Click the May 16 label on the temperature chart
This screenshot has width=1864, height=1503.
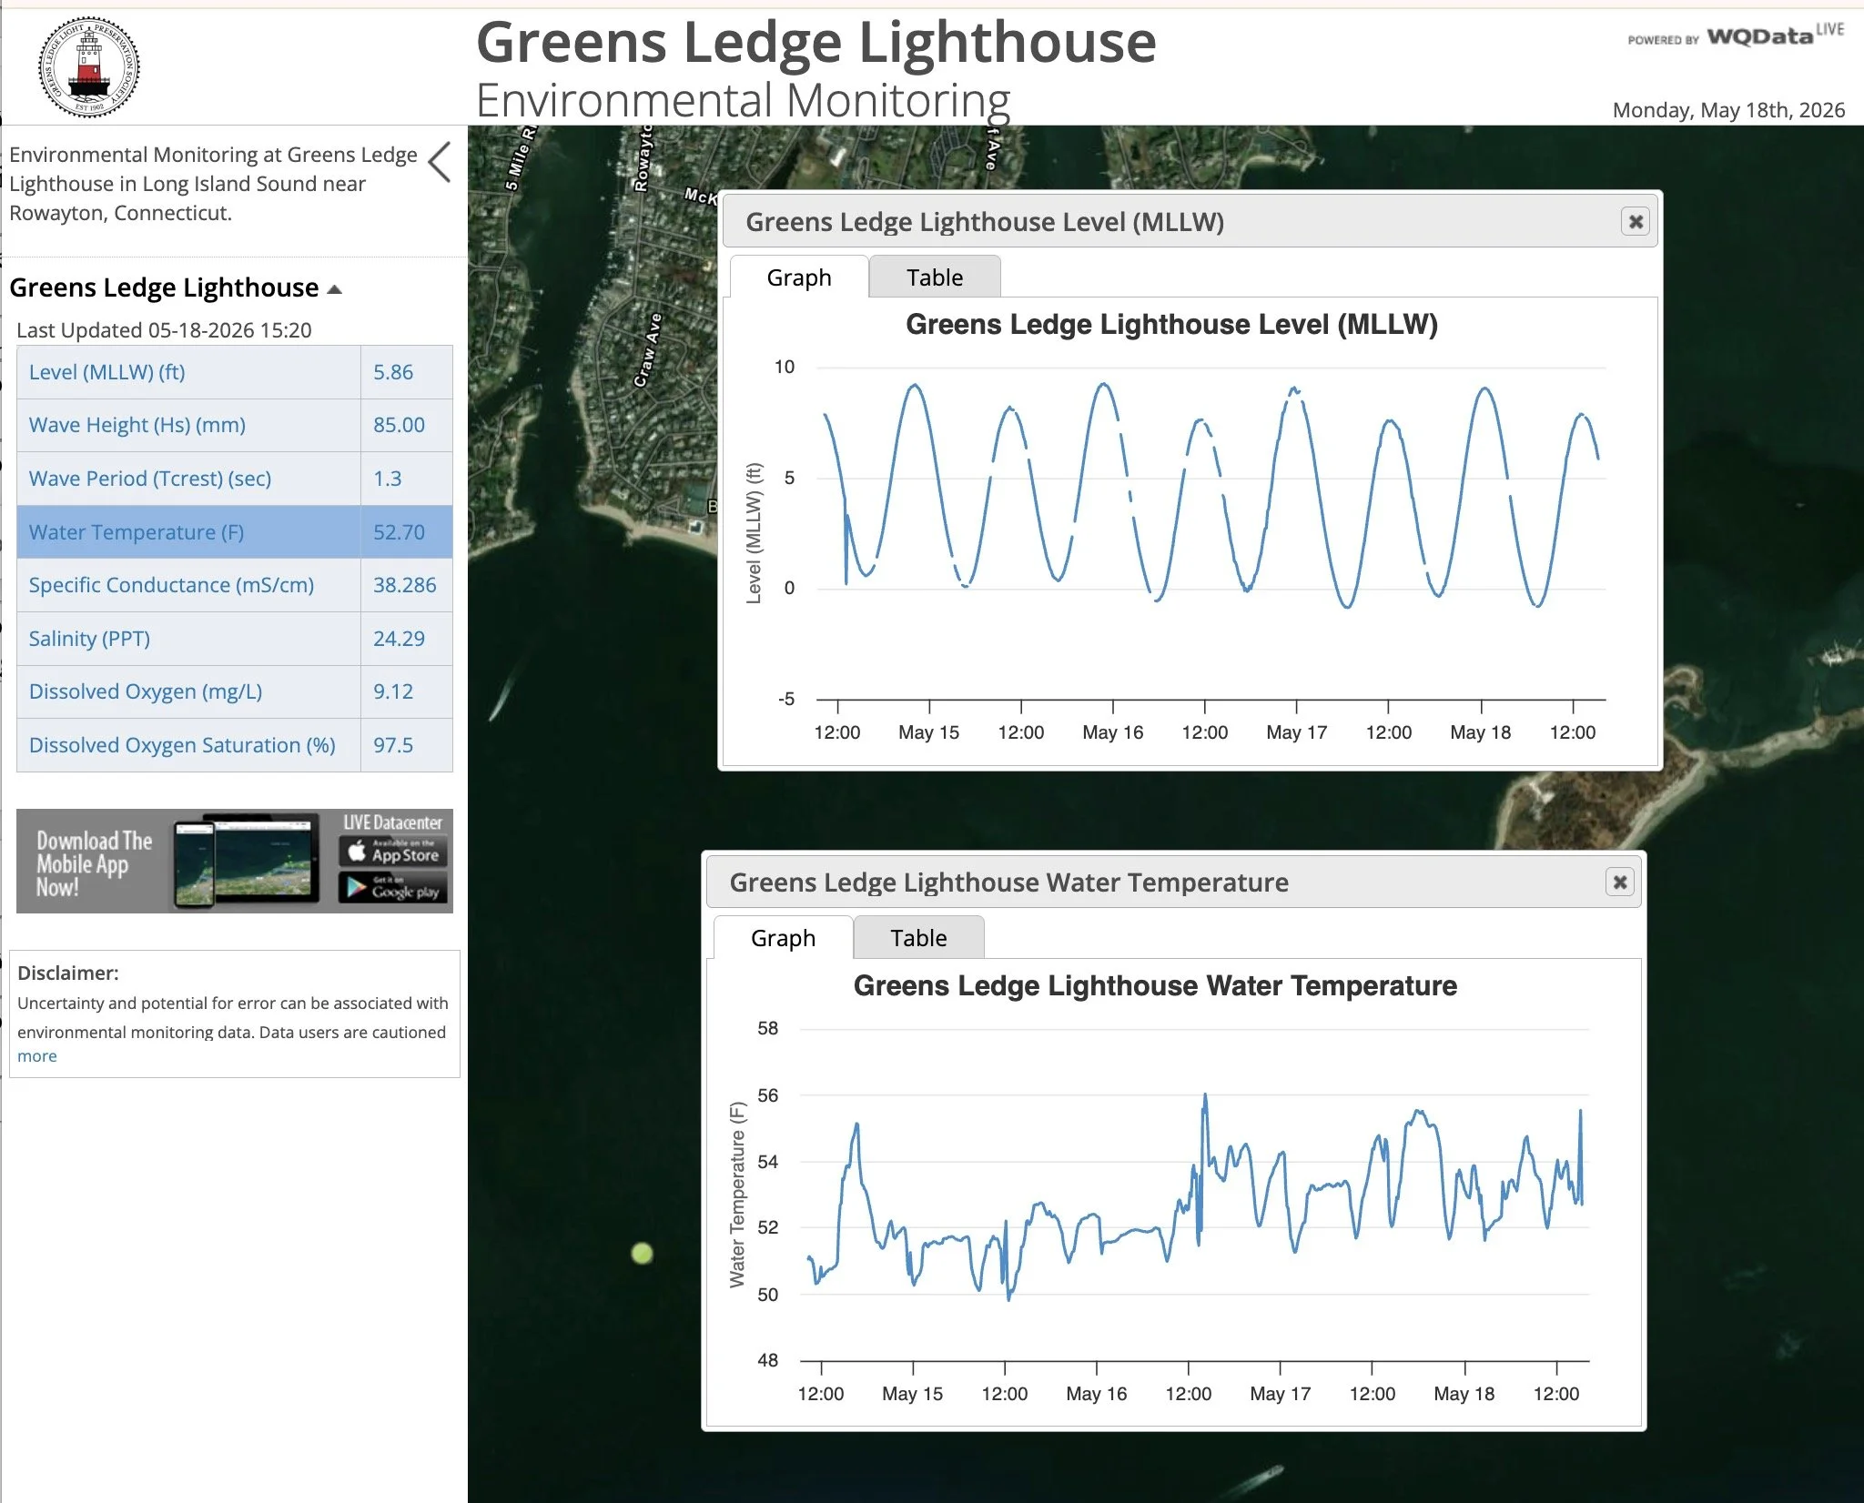pyautogui.click(x=1097, y=1394)
